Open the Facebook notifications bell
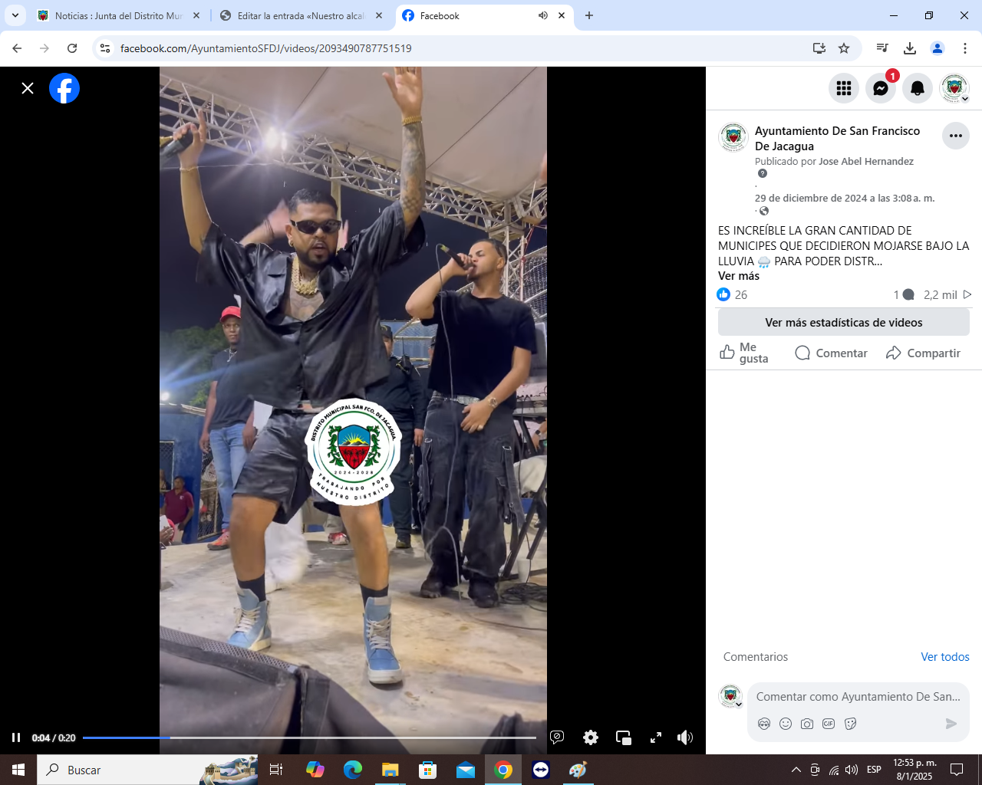Viewport: 982px width, 785px height. click(x=918, y=89)
